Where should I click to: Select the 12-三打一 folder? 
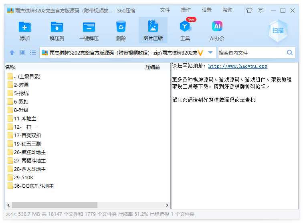point(22,127)
